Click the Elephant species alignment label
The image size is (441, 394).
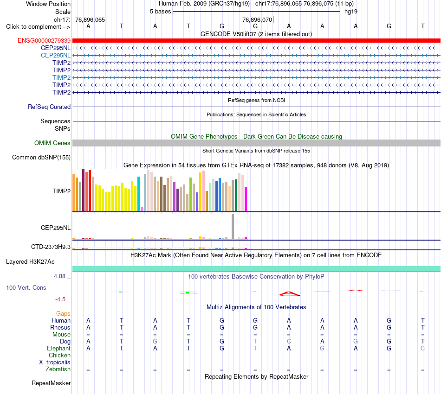point(58,348)
